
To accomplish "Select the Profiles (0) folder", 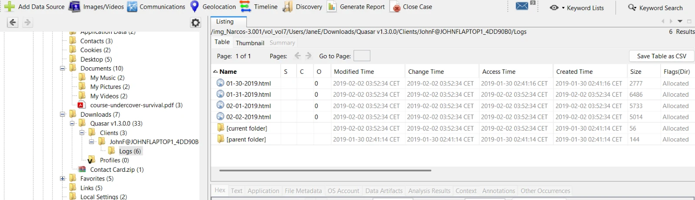I will click(x=114, y=160).
